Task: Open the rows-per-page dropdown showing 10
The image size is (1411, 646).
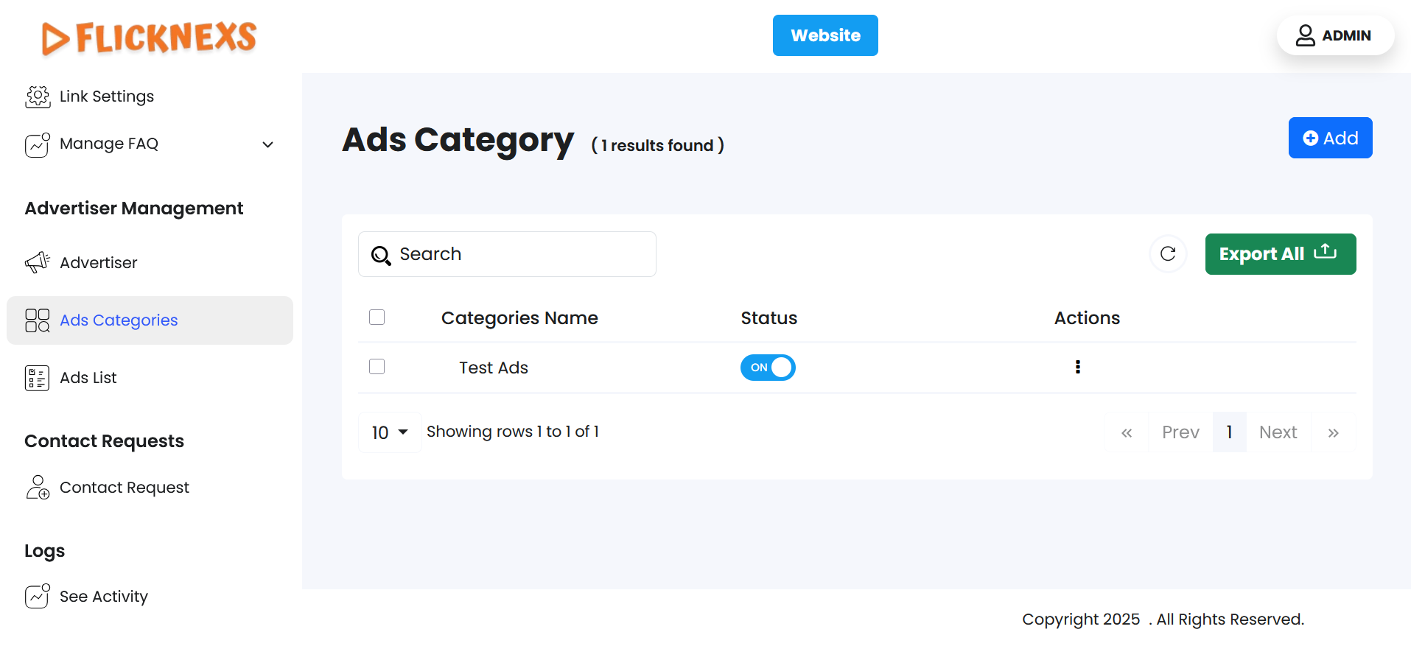Action: 390,432
